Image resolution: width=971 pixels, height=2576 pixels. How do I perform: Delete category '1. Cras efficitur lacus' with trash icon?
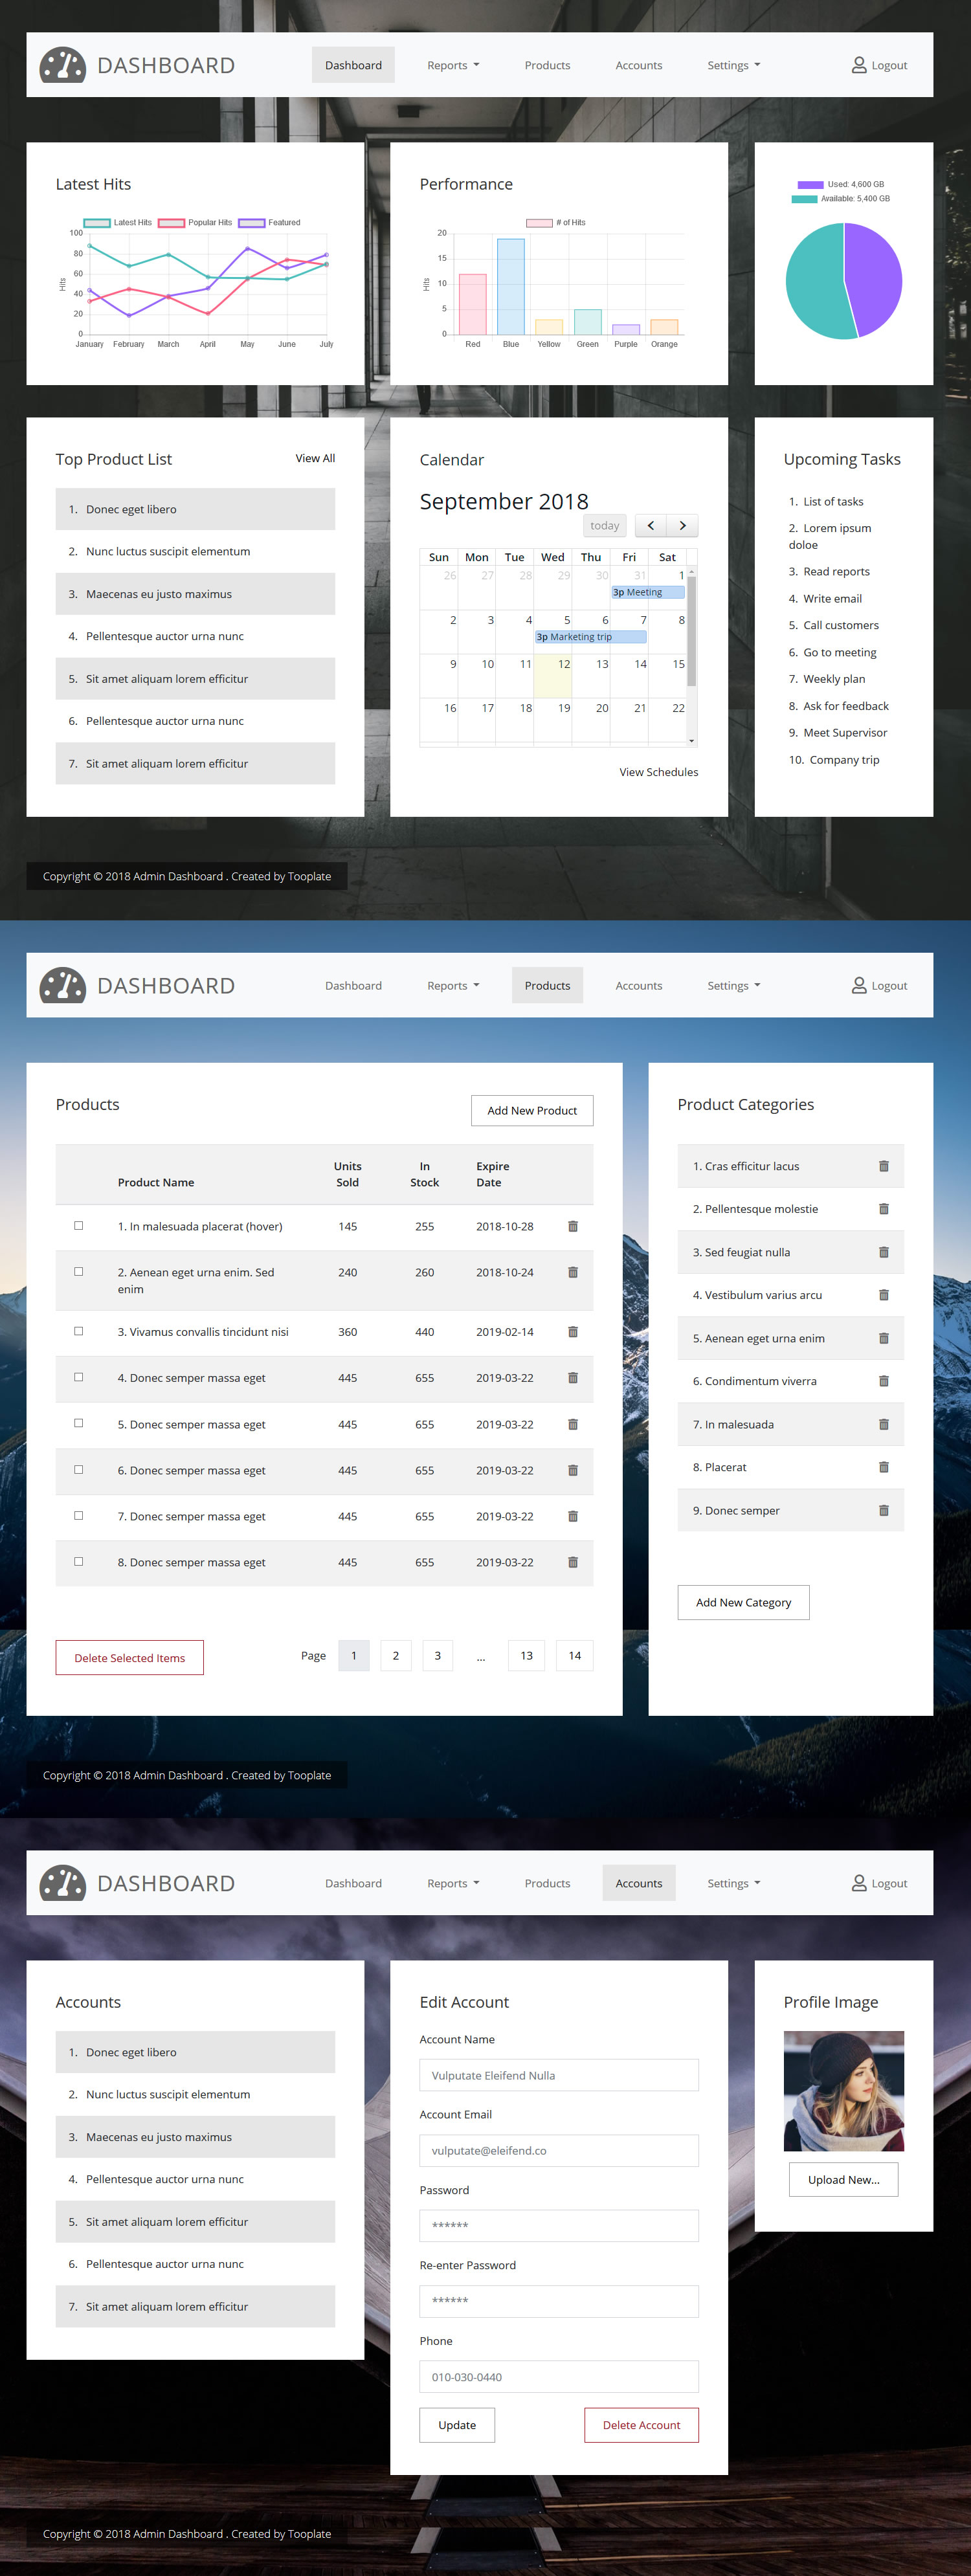tap(884, 1166)
